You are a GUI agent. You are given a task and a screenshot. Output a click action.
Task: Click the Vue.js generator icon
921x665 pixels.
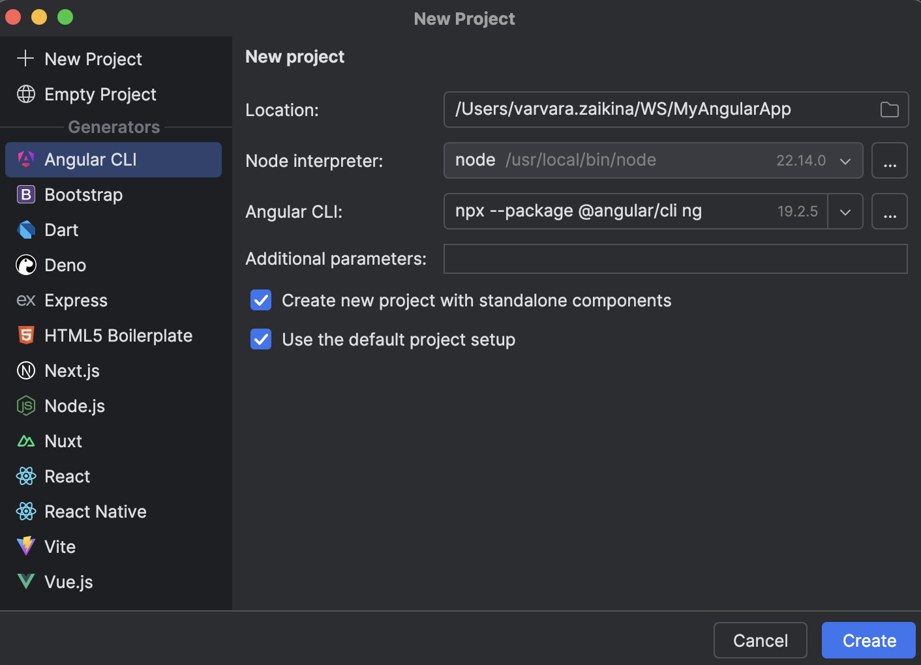coord(25,581)
